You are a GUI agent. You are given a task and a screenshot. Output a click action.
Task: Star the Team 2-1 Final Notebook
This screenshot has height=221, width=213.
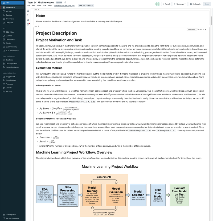pyautogui.click(x=65, y=2)
